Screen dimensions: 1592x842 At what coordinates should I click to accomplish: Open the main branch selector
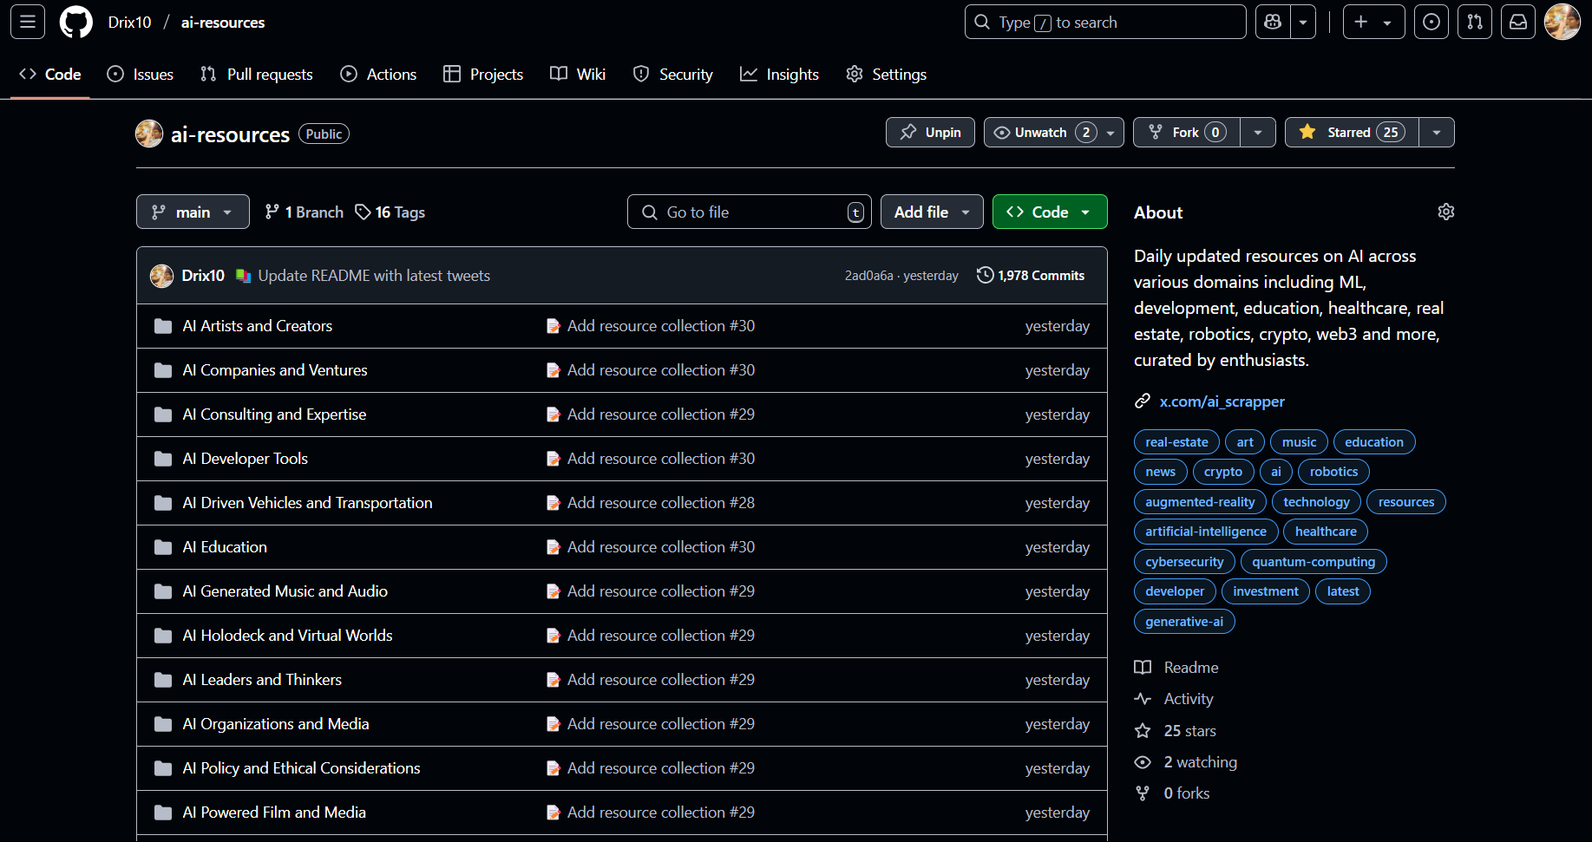click(x=193, y=212)
